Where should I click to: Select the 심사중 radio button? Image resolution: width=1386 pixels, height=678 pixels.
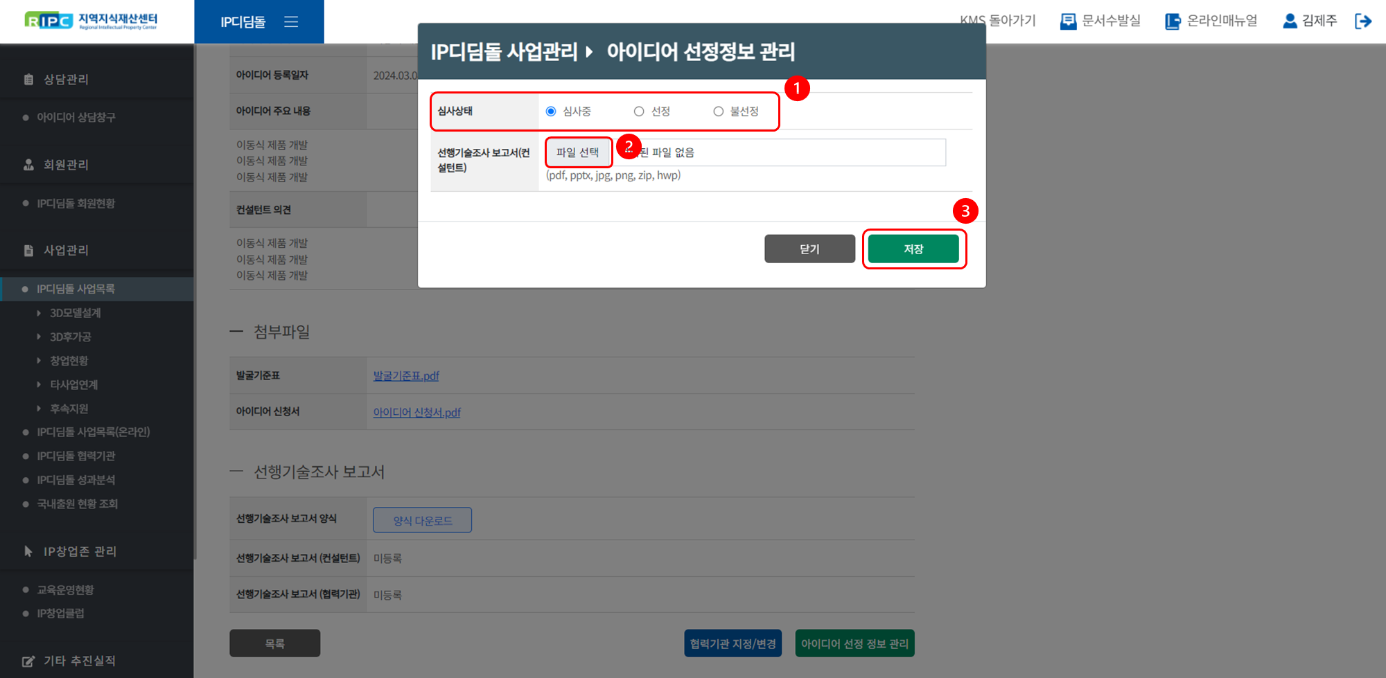[551, 111]
